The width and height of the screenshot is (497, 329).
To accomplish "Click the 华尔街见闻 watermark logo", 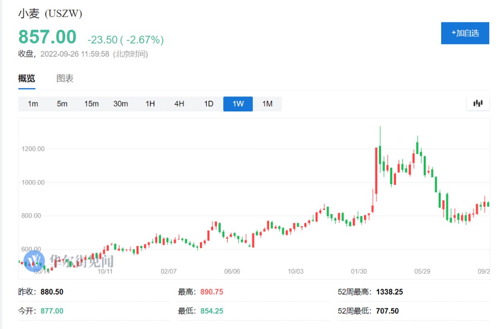I will pos(70,261).
